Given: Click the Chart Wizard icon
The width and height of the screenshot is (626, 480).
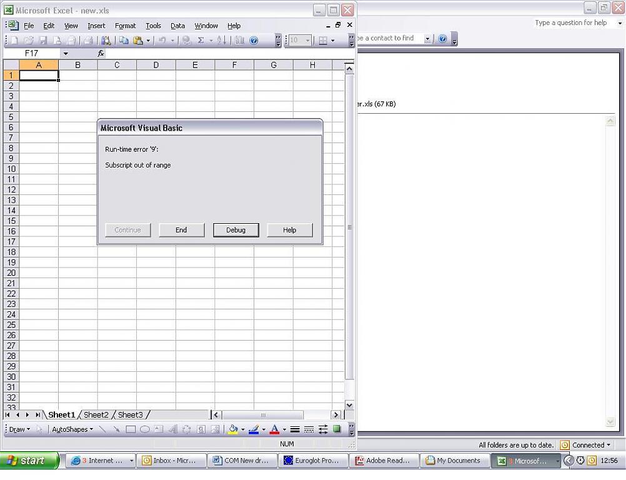Looking at the screenshot, I should click(x=239, y=41).
